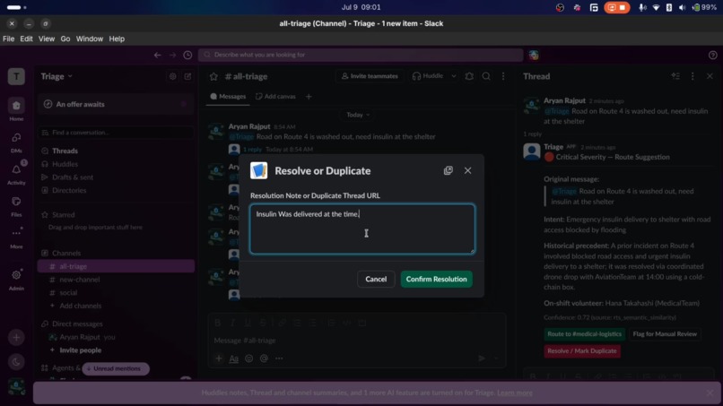Open modal in new window icon
723x406 pixels.
tap(449, 170)
